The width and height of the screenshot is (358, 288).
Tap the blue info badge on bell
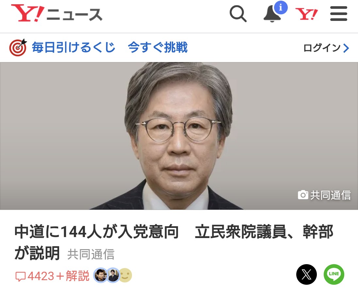(281, 8)
